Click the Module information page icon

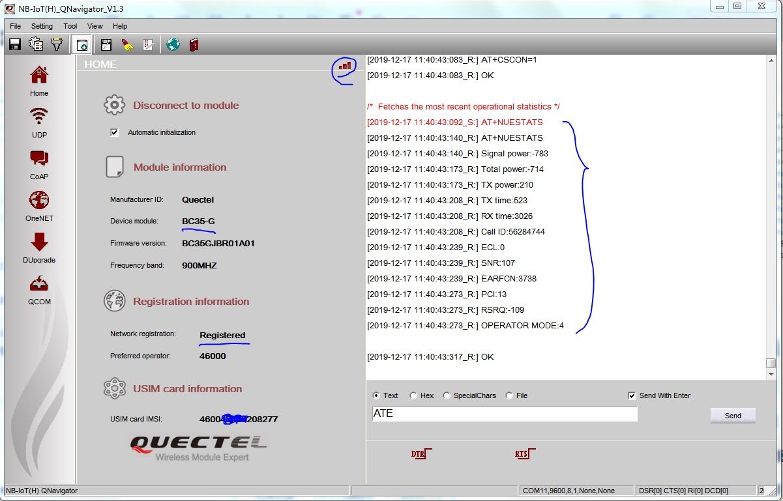coord(114,167)
